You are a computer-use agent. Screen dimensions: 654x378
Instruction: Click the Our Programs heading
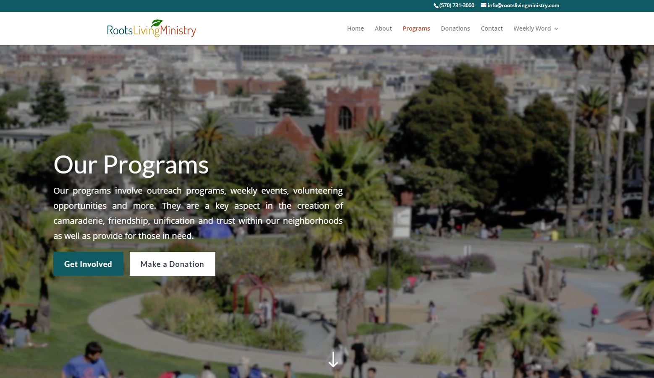pos(131,165)
